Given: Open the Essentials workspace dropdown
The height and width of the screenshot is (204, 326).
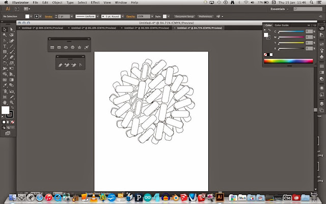Looking at the screenshot, I should 281,9.
